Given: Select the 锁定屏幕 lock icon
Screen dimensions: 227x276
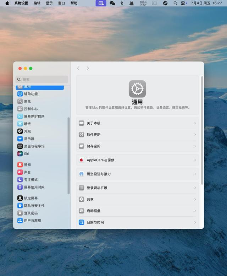Looking at the screenshot, I should [20, 198].
